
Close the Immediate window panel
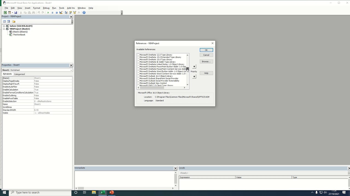(x=176, y=168)
